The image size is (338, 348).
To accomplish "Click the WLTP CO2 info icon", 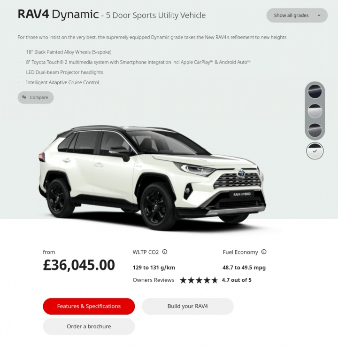I will [165, 252].
